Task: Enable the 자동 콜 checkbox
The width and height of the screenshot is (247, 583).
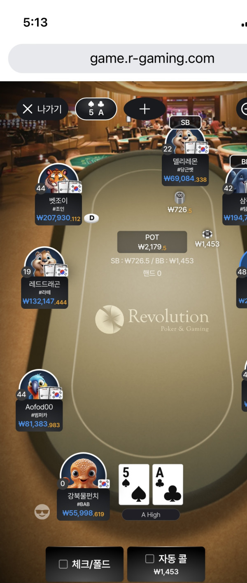Action: coord(150,559)
